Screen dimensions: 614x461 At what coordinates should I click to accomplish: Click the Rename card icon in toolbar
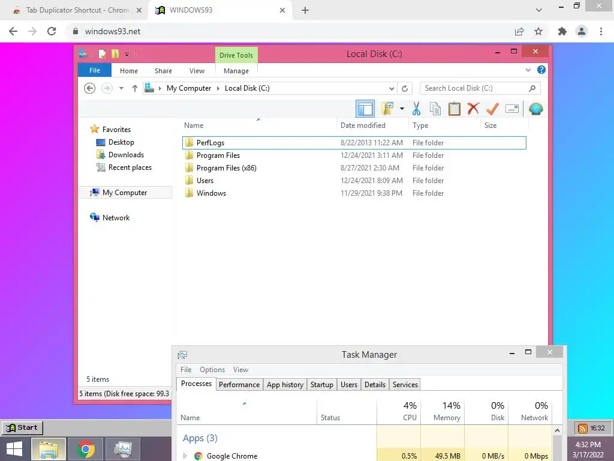point(512,109)
